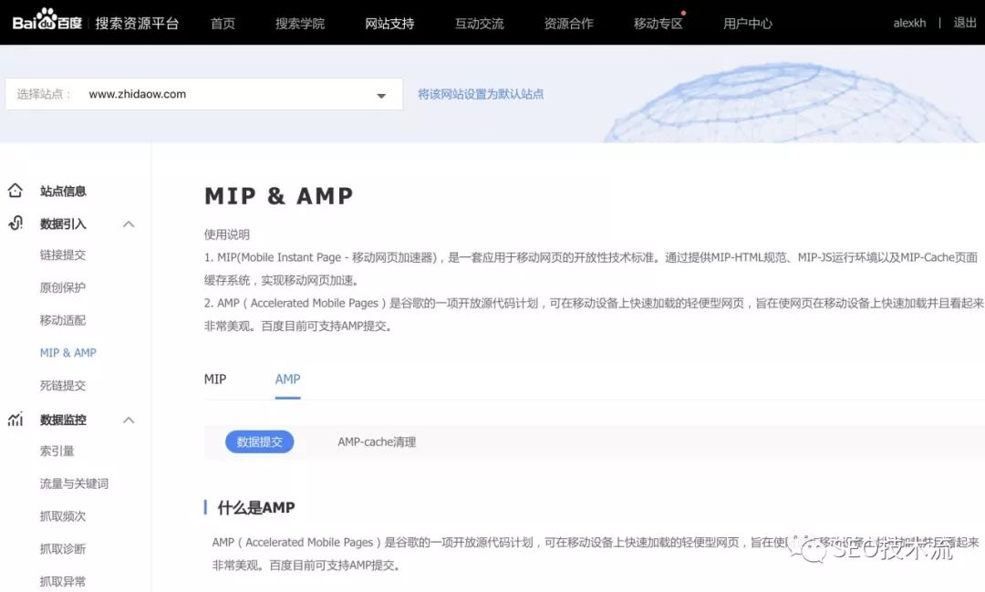This screenshot has height=592, width=985.
Task: Open 首页 in the top navigation
Action: pos(223,23)
